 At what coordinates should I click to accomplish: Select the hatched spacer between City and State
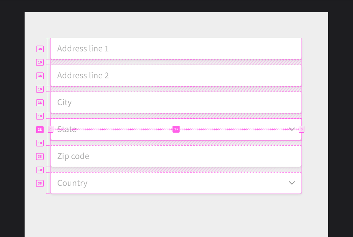[176, 116]
